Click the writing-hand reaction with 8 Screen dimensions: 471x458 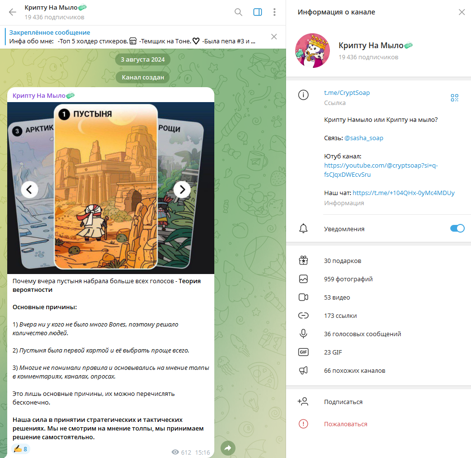coord(20,449)
